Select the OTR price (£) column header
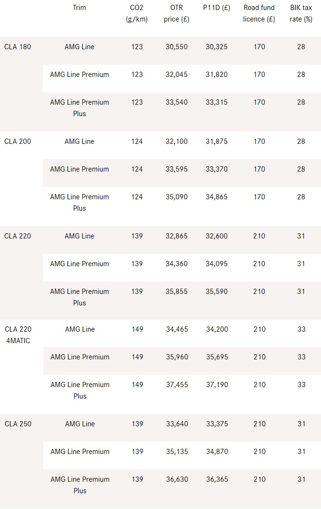The width and height of the screenshot is (321, 509). tap(176, 13)
